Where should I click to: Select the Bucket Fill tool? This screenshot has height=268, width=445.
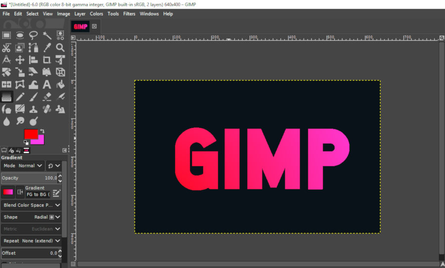tap(60, 84)
